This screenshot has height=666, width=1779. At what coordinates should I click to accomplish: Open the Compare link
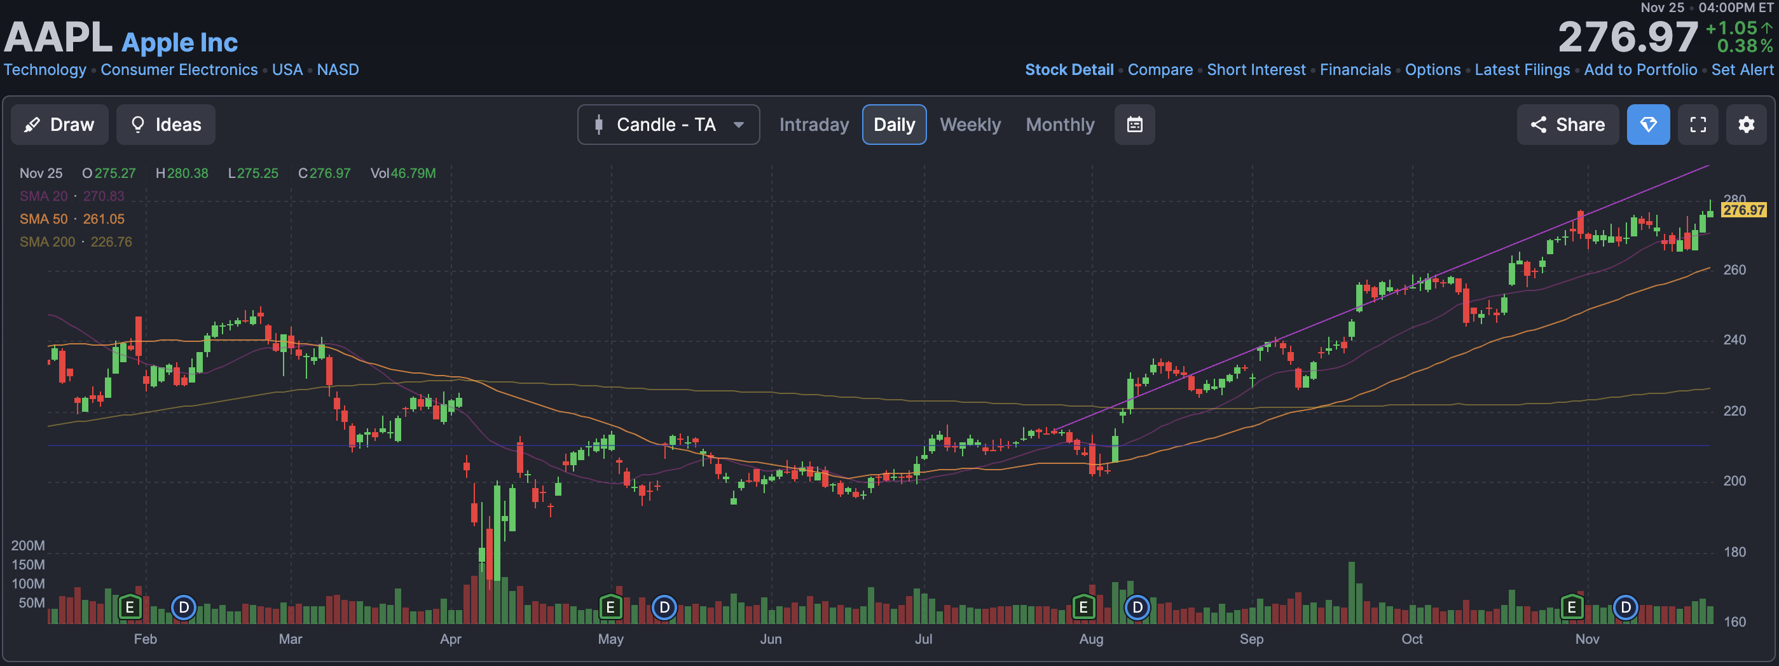(1160, 70)
